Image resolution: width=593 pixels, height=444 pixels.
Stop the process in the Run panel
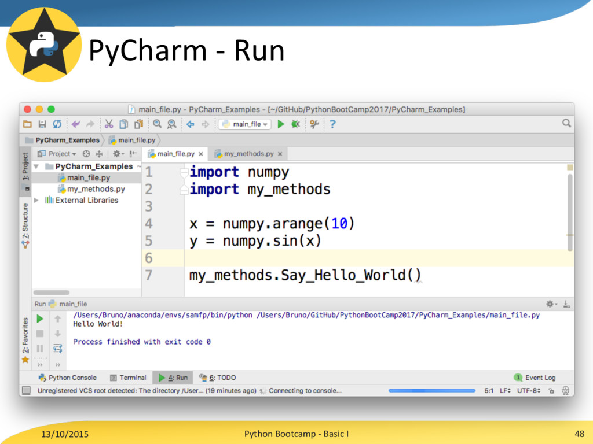click(40, 334)
